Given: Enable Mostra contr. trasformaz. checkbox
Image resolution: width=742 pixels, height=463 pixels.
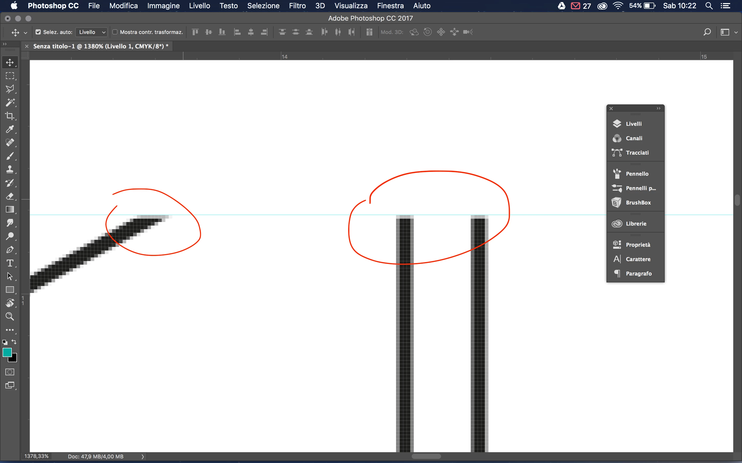Looking at the screenshot, I should (115, 32).
